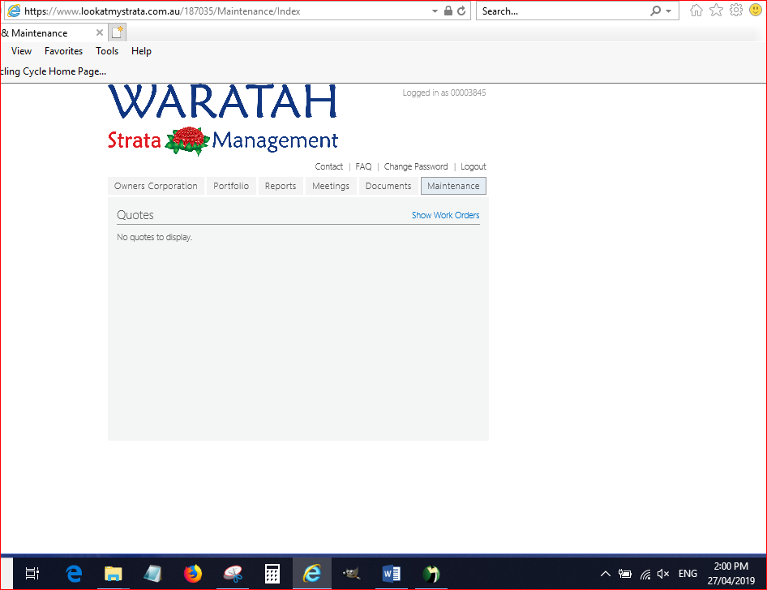This screenshot has width=767, height=590.
Task: Open the Reports tab
Action: [x=281, y=186]
